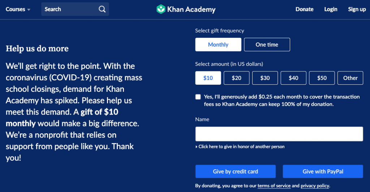Viewport: 370px width, 192px height.
Task: Open the Courses dropdown menu
Action: click(x=18, y=9)
